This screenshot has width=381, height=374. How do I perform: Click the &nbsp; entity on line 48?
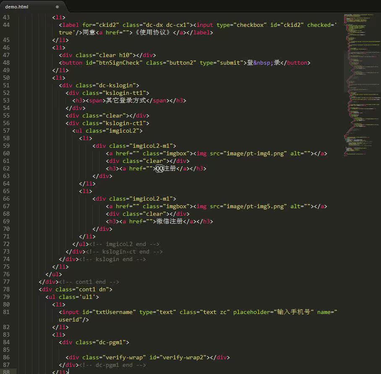pyautogui.click(x=264, y=63)
